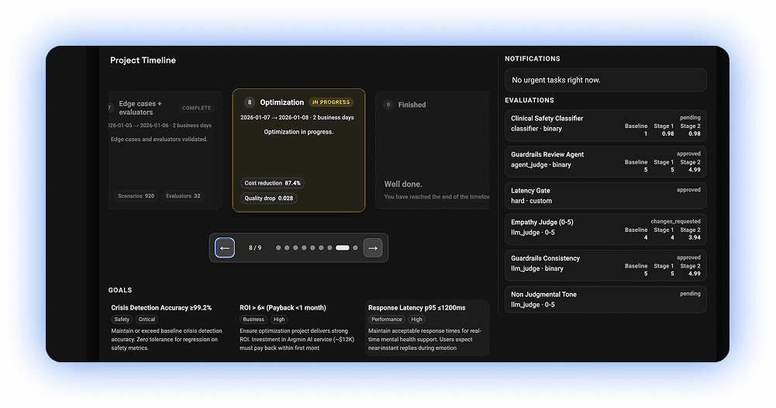Click the 'Well done.' message text

403,184
